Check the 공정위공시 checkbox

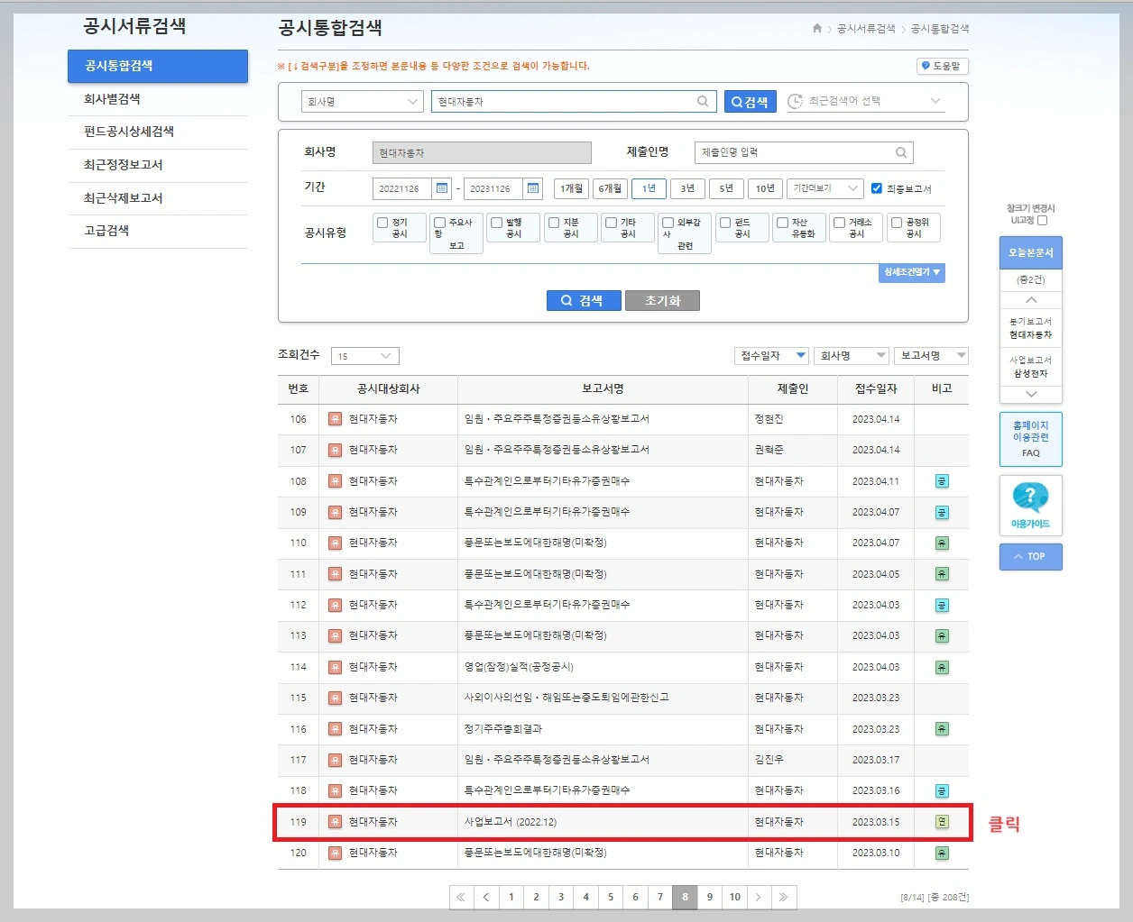pyautogui.click(x=896, y=223)
